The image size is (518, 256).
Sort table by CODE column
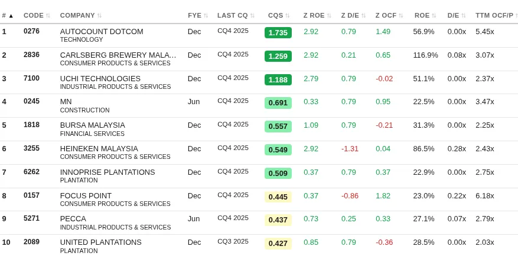coord(37,15)
